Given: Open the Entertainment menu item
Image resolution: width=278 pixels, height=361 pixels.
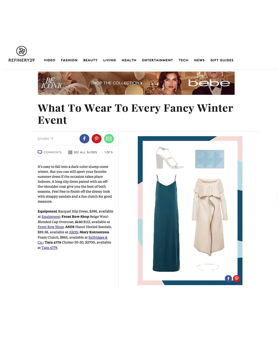Looking at the screenshot, I should click(158, 60).
